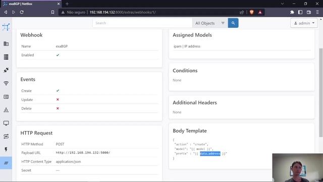Open the tab search chevron in title bar

pyautogui.click(x=283, y=4)
